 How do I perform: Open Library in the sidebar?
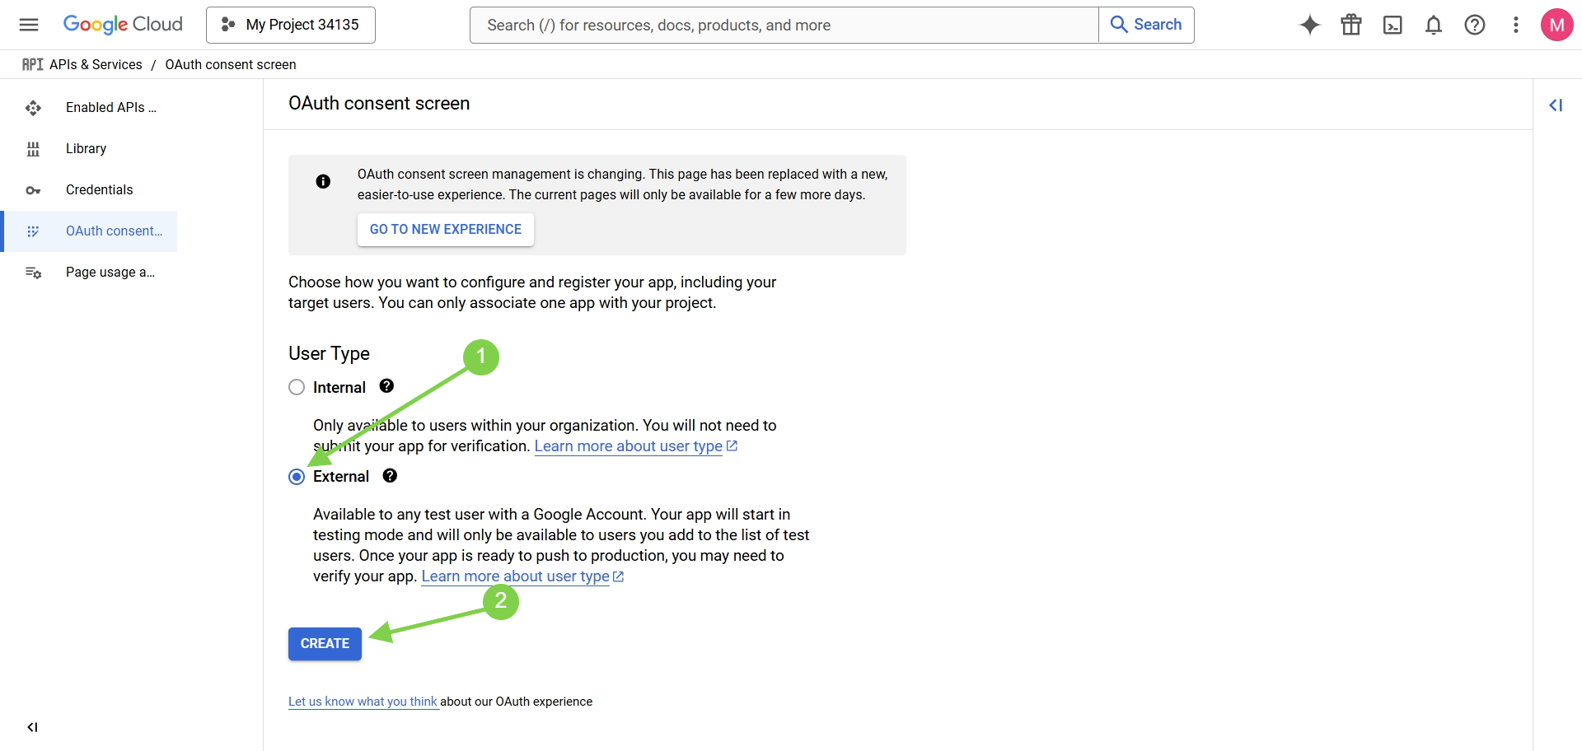89,149
